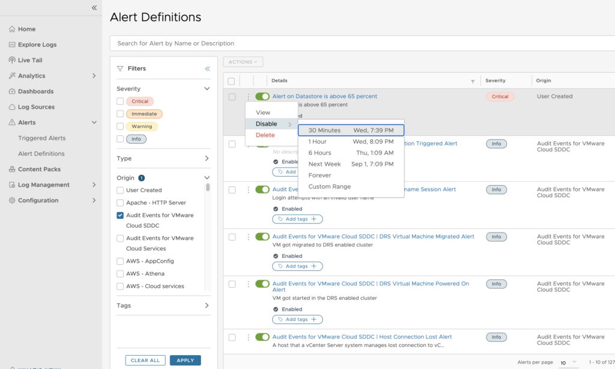Screen dimensions: 615x369
Task: Select Custom Range disable option
Action: click(351, 187)
